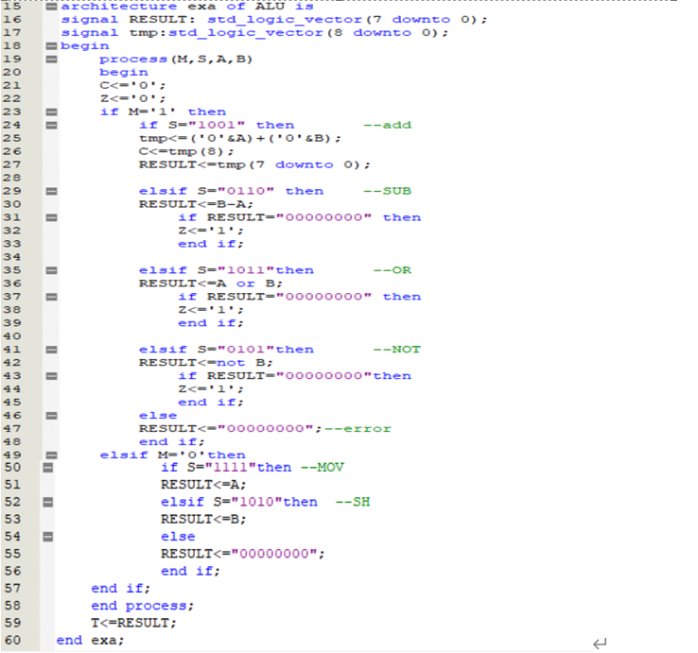This screenshot has width=698, height=653.
Task: Collapse the elsif S="0110" fold on line 29
Action: (x=52, y=191)
